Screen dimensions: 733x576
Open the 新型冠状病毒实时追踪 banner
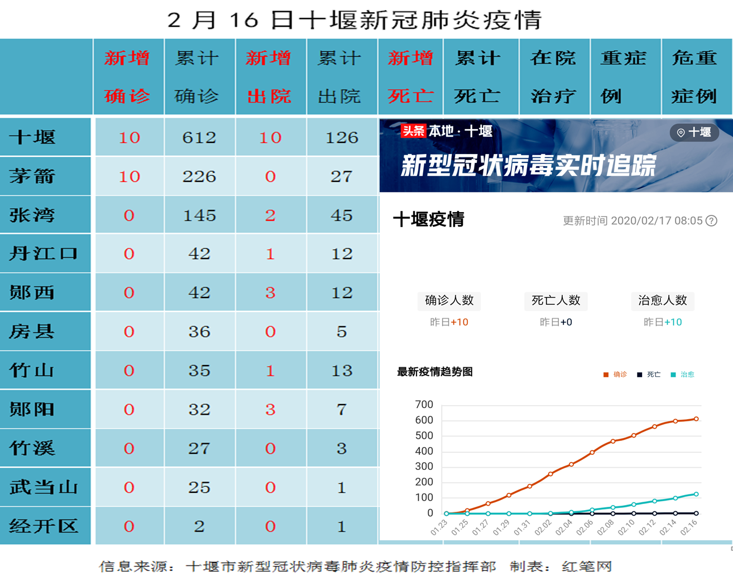[528, 165]
